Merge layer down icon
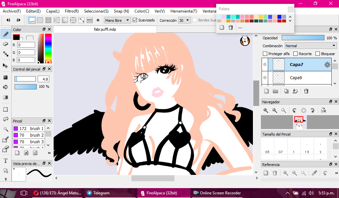Image resolution: width=339 pixels, height=198 pixels. click(295, 91)
